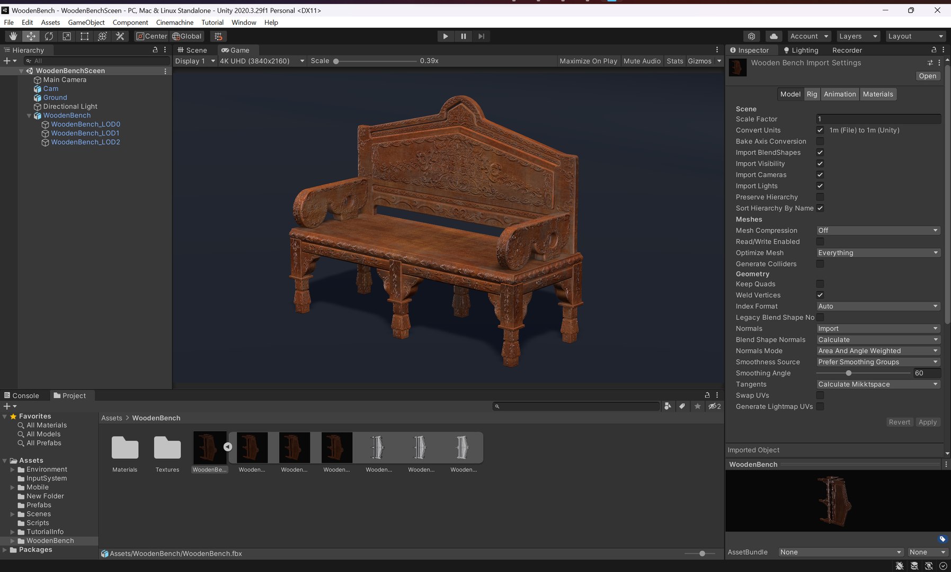Screen dimensions: 951x572
Task: Toggle hidden packages visibility count
Action: [x=715, y=406]
